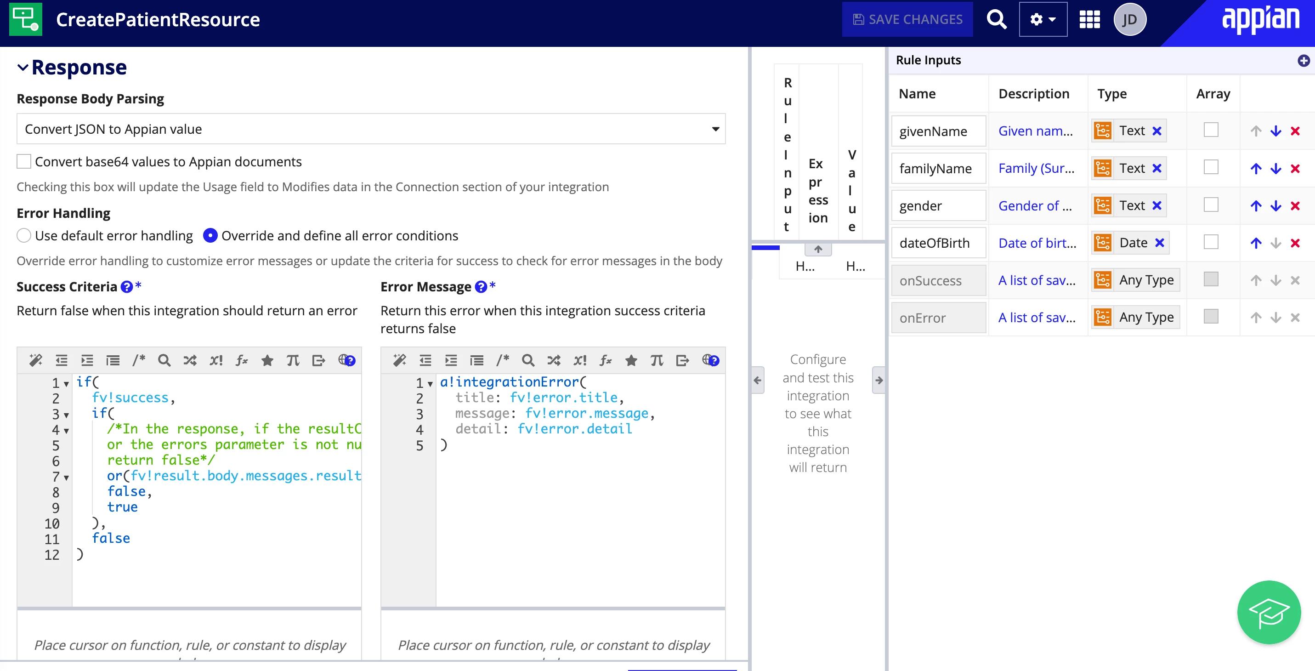Delete the gender rule input
The height and width of the screenshot is (671, 1315).
1295,206
